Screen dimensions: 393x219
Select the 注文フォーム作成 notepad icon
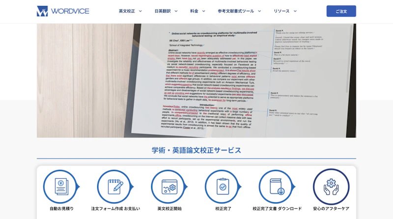(x=115, y=187)
